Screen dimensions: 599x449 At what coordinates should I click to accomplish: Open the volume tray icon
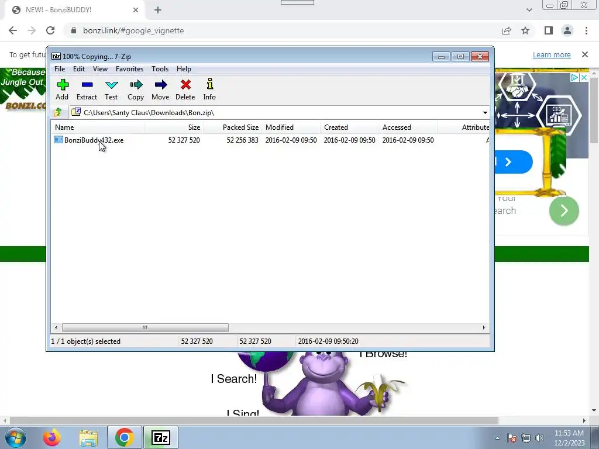pos(539,438)
